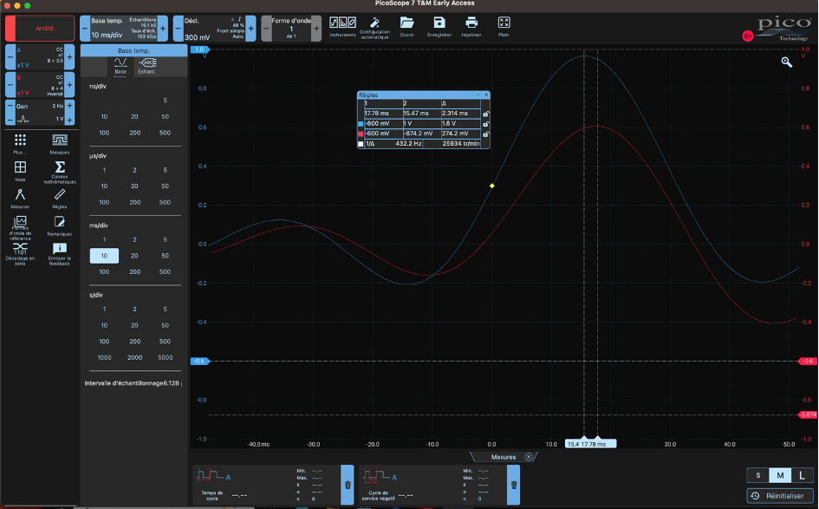819x509 pixels.
Task: Increase the Base temp. value with plus
Action: [x=163, y=28]
